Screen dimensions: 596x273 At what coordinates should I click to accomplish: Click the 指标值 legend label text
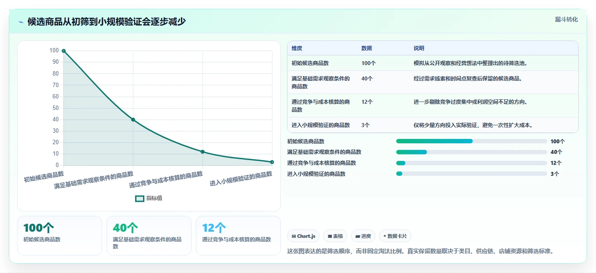click(154, 198)
